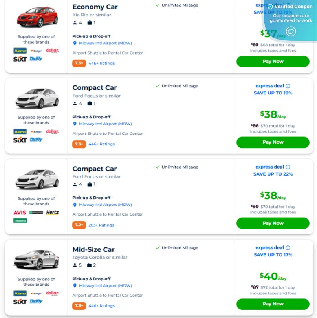Screen dimensions: 317x318
Task: Click the info icon beside the 22% express deal
Action: pos(288,167)
